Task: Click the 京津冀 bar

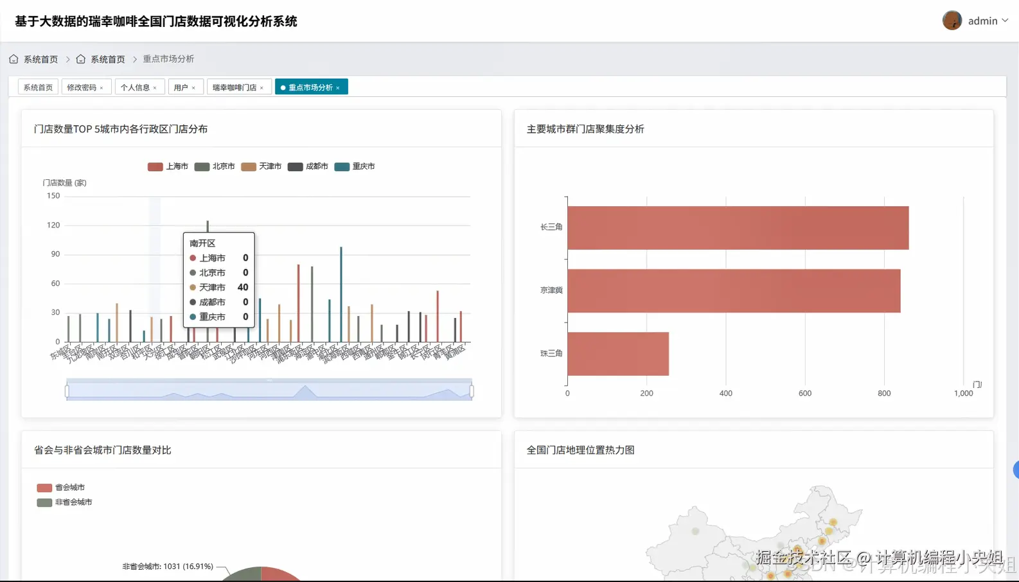Action: 734,291
